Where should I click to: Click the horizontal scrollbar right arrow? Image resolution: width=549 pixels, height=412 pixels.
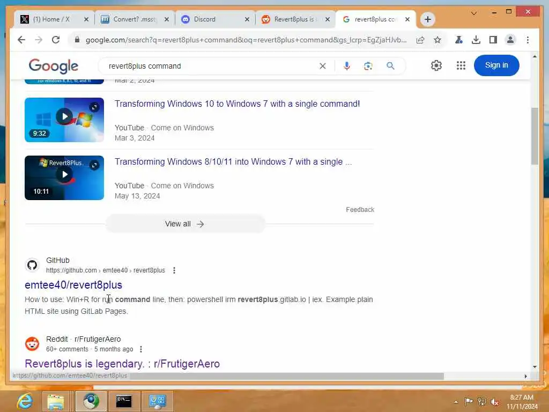click(x=525, y=376)
